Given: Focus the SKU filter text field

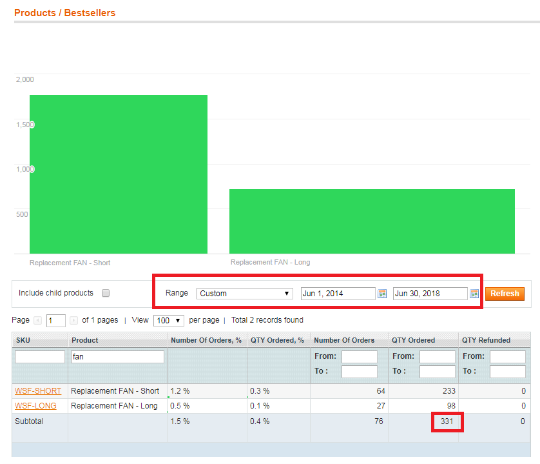Looking at the screenshot, I should click(40, 357).
